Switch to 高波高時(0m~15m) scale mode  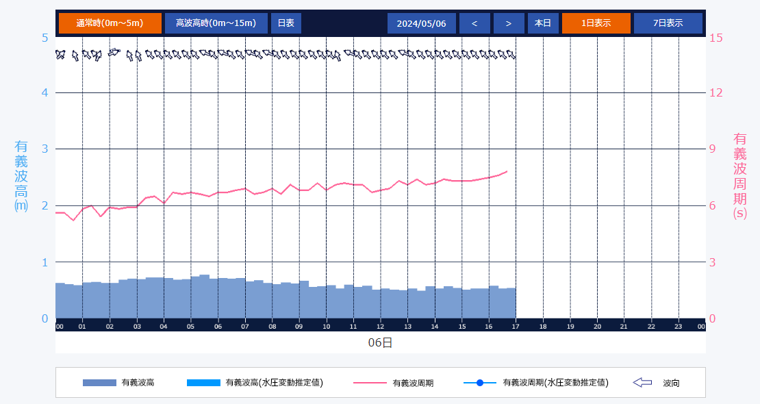click(216, 23)
